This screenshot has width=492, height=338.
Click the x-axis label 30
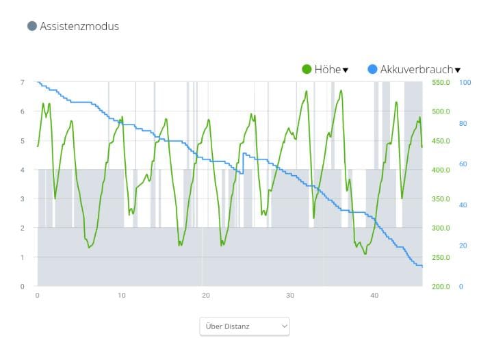[290, 296]
